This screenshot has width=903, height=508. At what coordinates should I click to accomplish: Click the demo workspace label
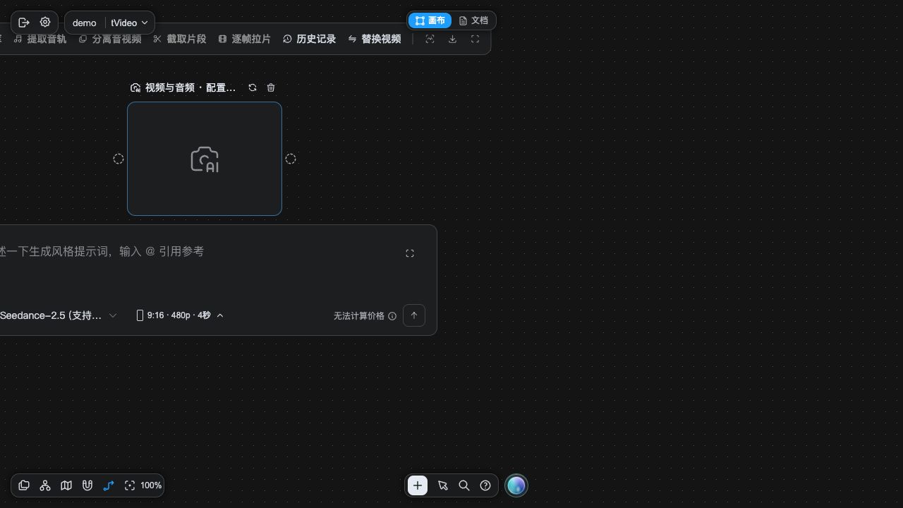pyautogui.click(x=85, y=23)
